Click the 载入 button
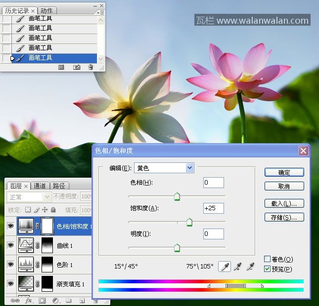 (x=284, y=203)
